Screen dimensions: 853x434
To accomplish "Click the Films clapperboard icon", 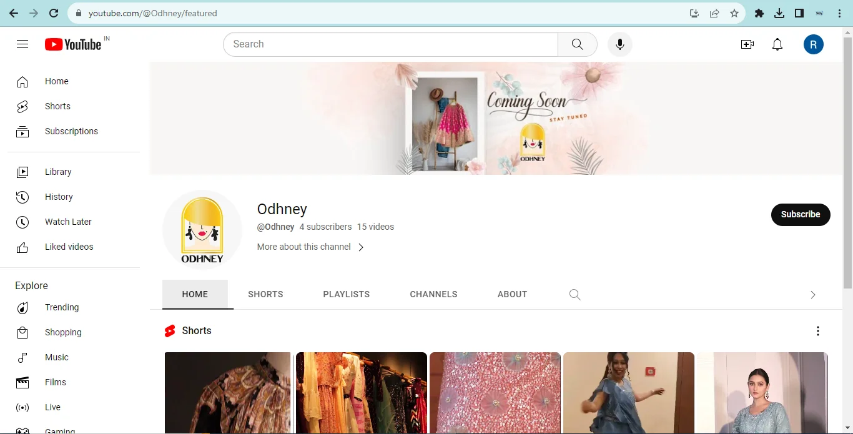I will (x=22, y=383).
